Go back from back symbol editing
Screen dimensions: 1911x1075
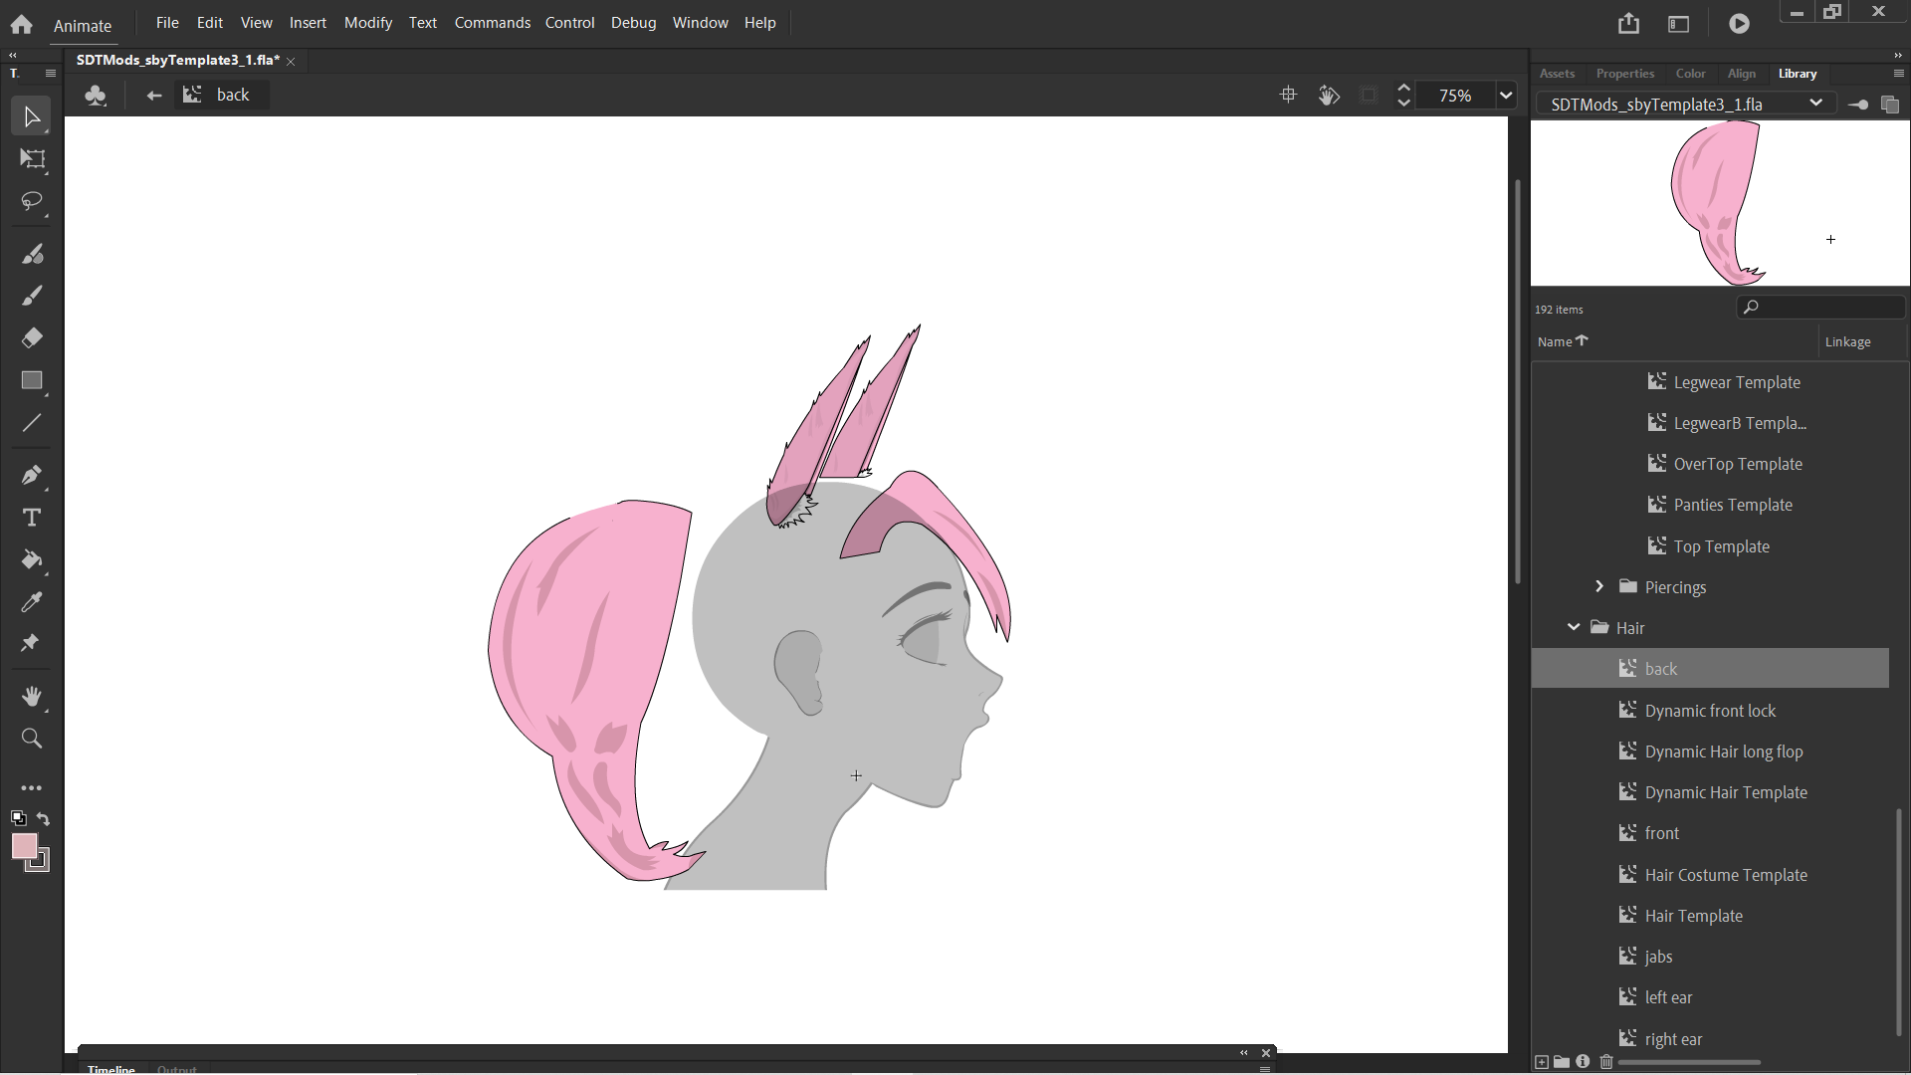[x=153, y=96]
